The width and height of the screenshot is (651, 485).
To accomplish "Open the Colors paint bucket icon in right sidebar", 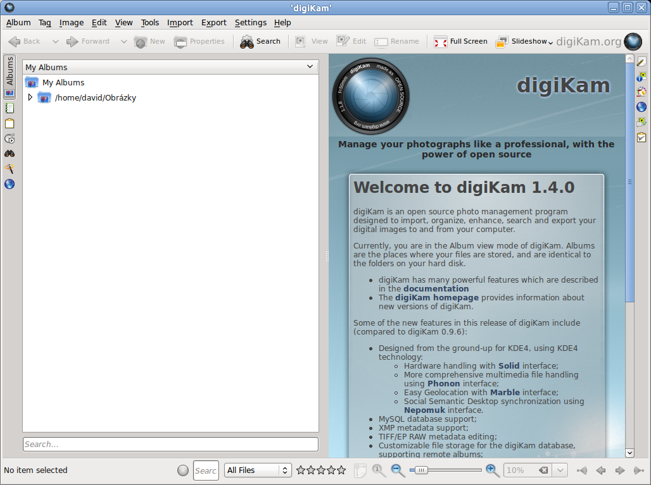I will tap(642, 92).
